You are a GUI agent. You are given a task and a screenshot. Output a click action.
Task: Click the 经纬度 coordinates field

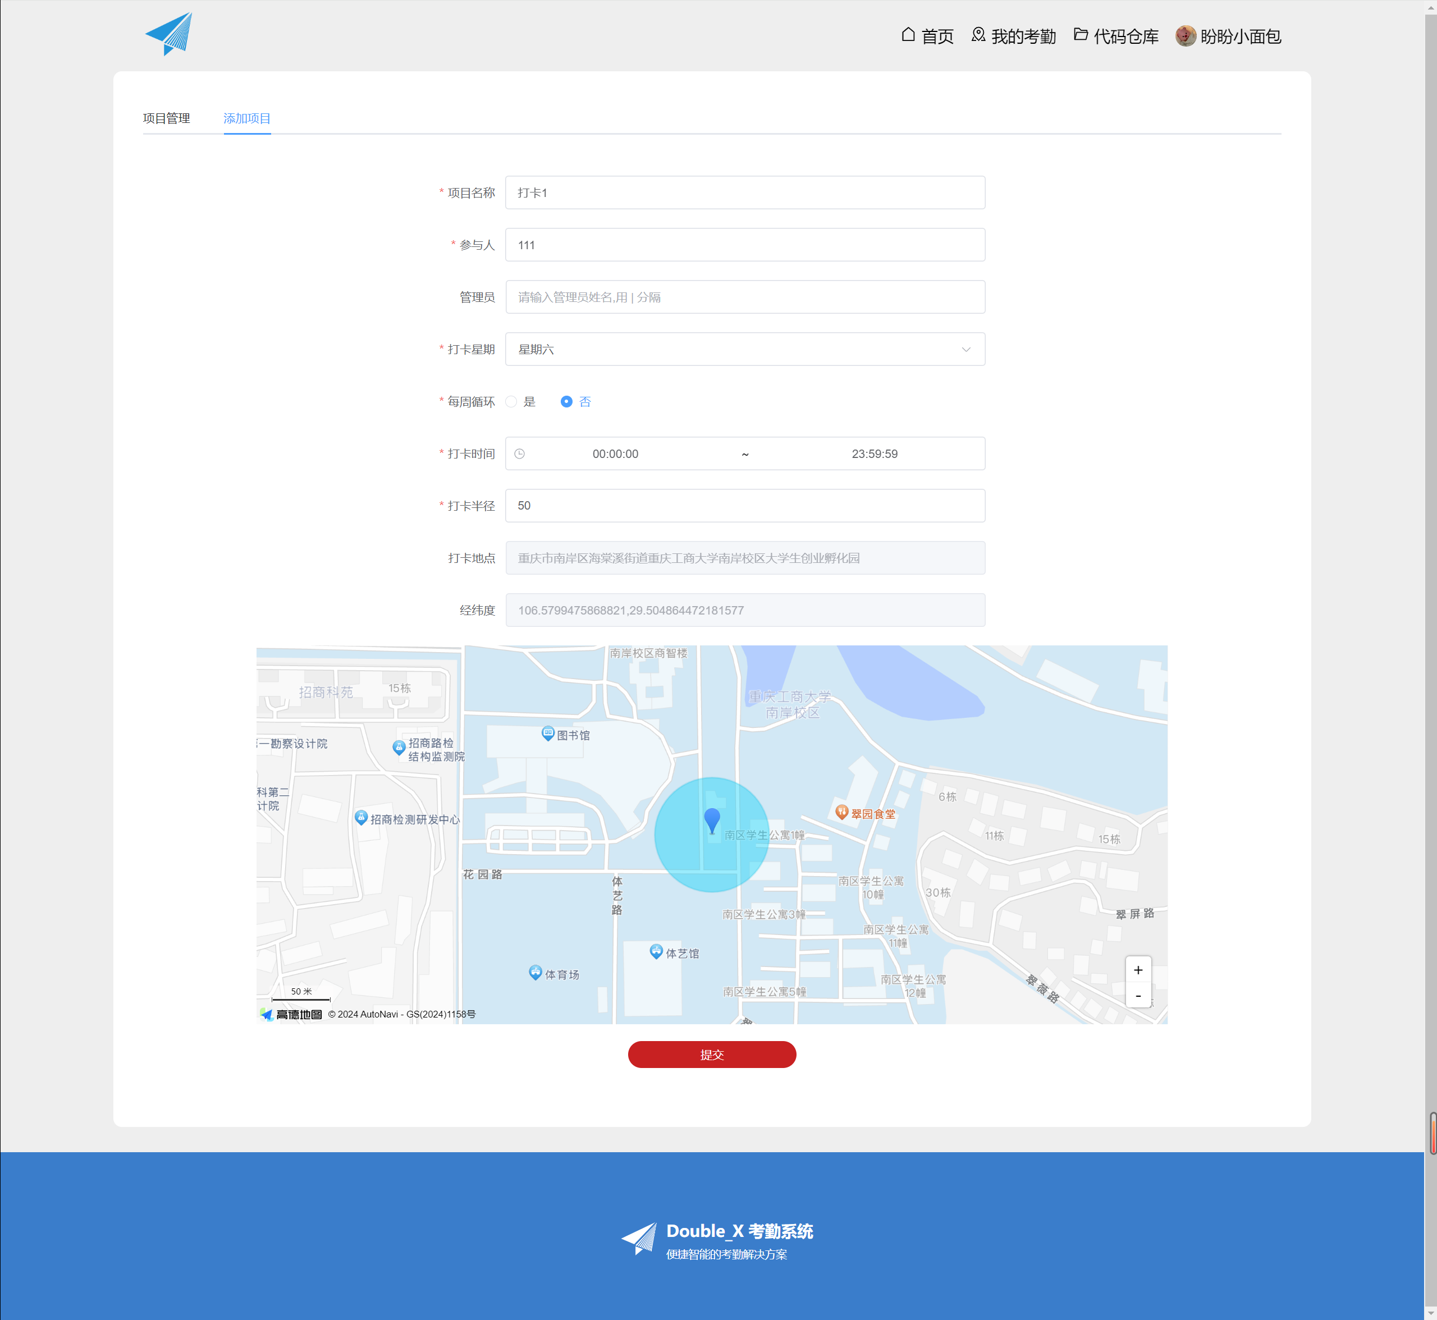pos(745,610)
